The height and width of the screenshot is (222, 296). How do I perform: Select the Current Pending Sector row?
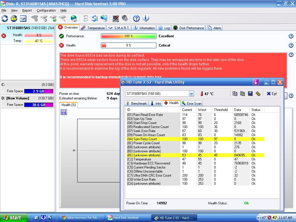(195, 167)
